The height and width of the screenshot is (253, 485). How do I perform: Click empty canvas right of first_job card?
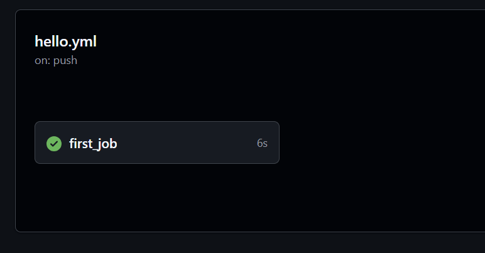point(377,144)
